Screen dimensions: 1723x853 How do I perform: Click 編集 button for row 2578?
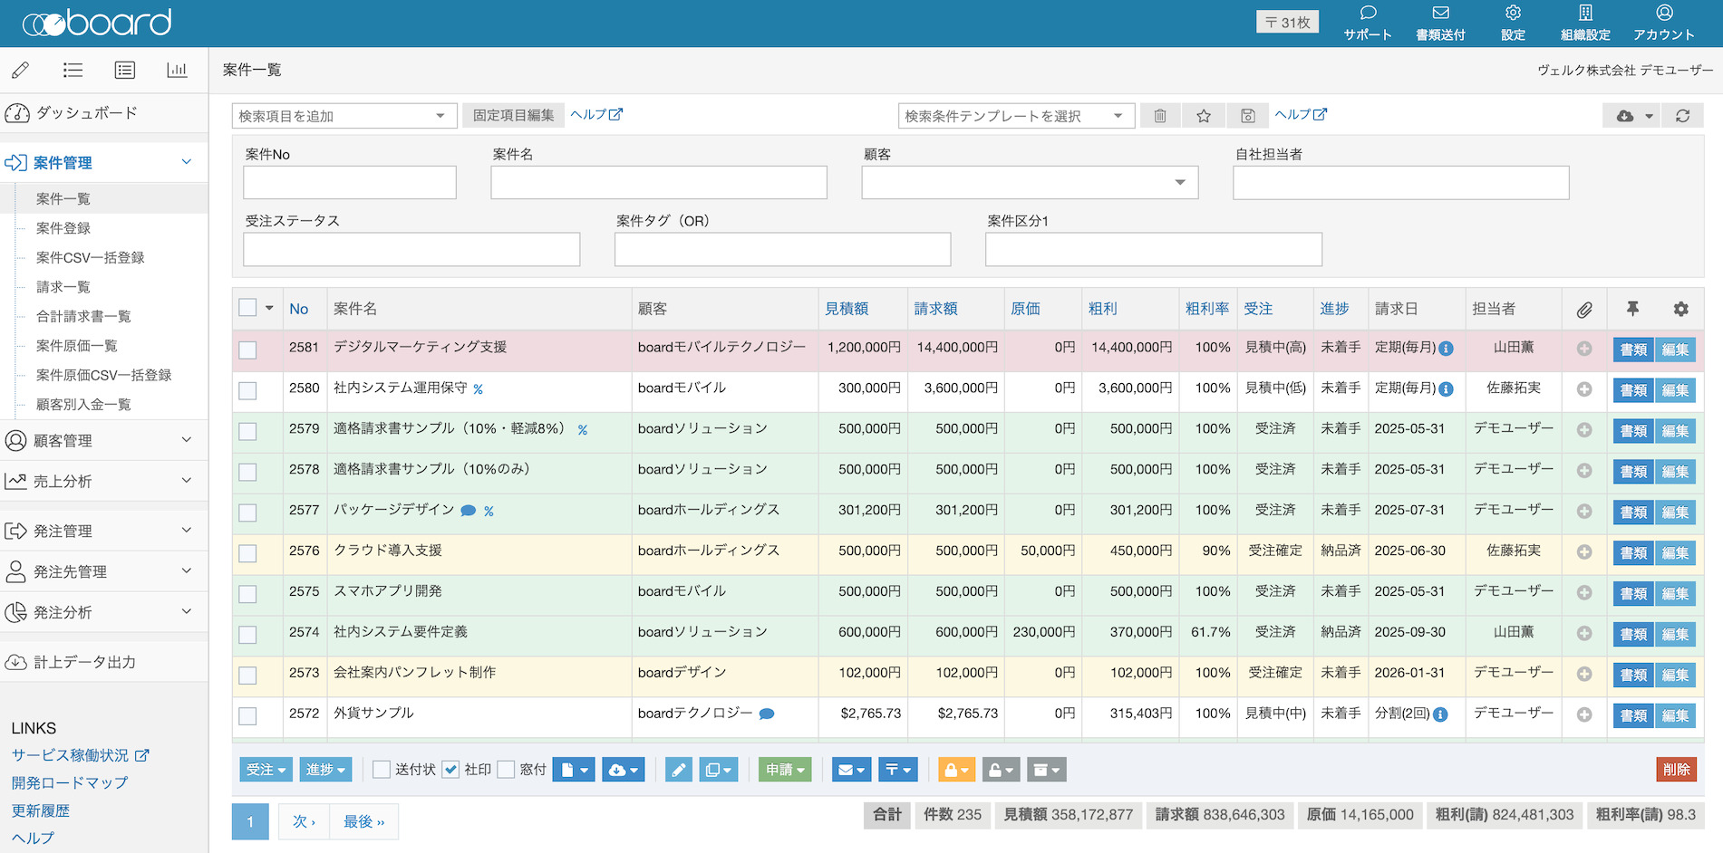1675,472
